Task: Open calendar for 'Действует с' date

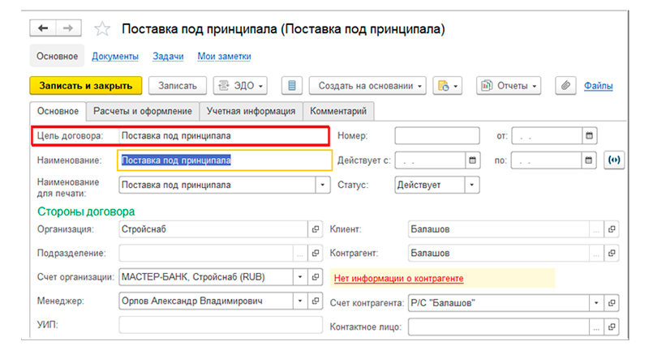Action: coord(472,160)
